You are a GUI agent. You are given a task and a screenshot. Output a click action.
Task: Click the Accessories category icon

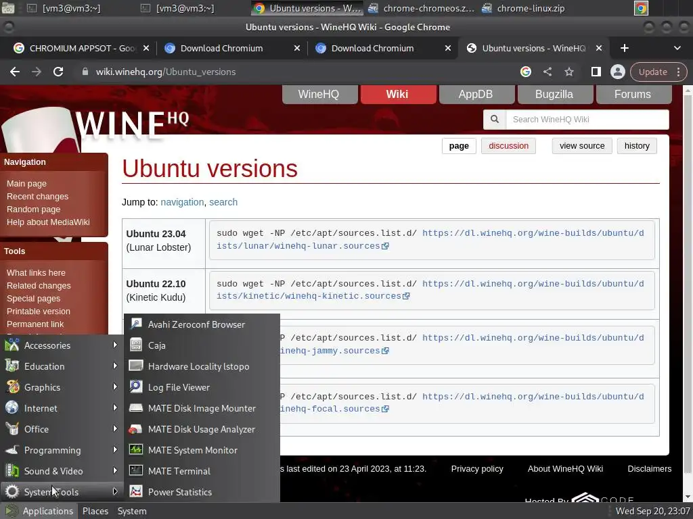pos(12,345)
